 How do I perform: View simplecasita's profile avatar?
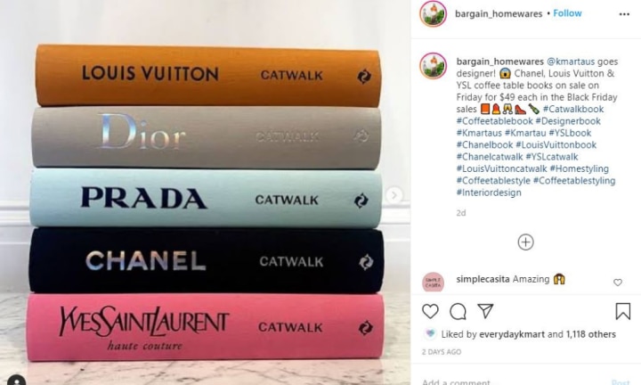[433, 282]
